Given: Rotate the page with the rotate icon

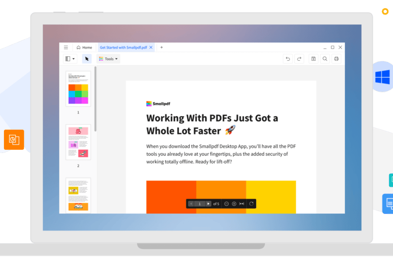Looking at the screenshot, I should [x=251, y=204].
